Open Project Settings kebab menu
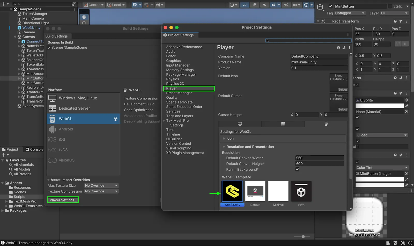The width and height of the screenshot is (414, 246). (348, 35)
